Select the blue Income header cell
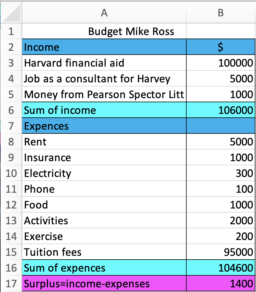The image size is (256, 292). 104,47
